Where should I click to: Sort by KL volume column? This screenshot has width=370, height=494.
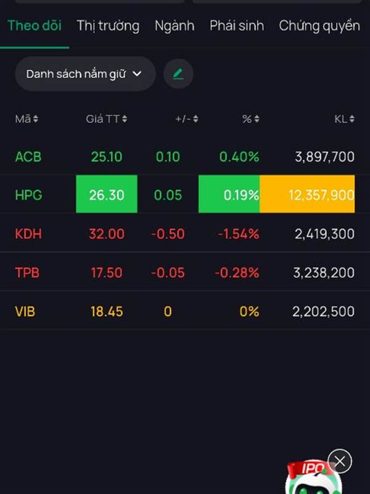pos(344,119)
